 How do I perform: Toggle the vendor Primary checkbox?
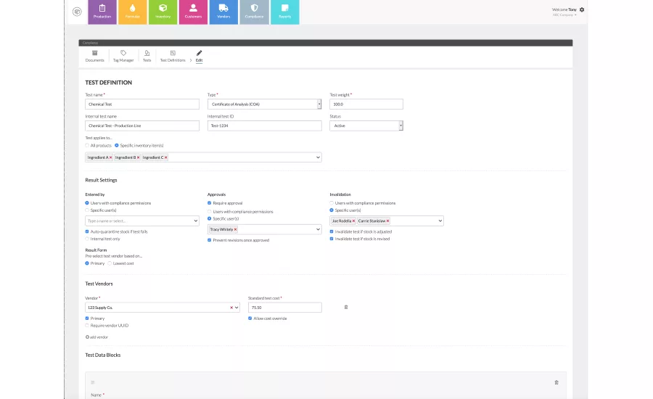point(87,318)
